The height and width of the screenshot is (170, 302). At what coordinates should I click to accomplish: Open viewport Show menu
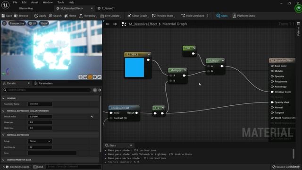(x=44, y=23)
